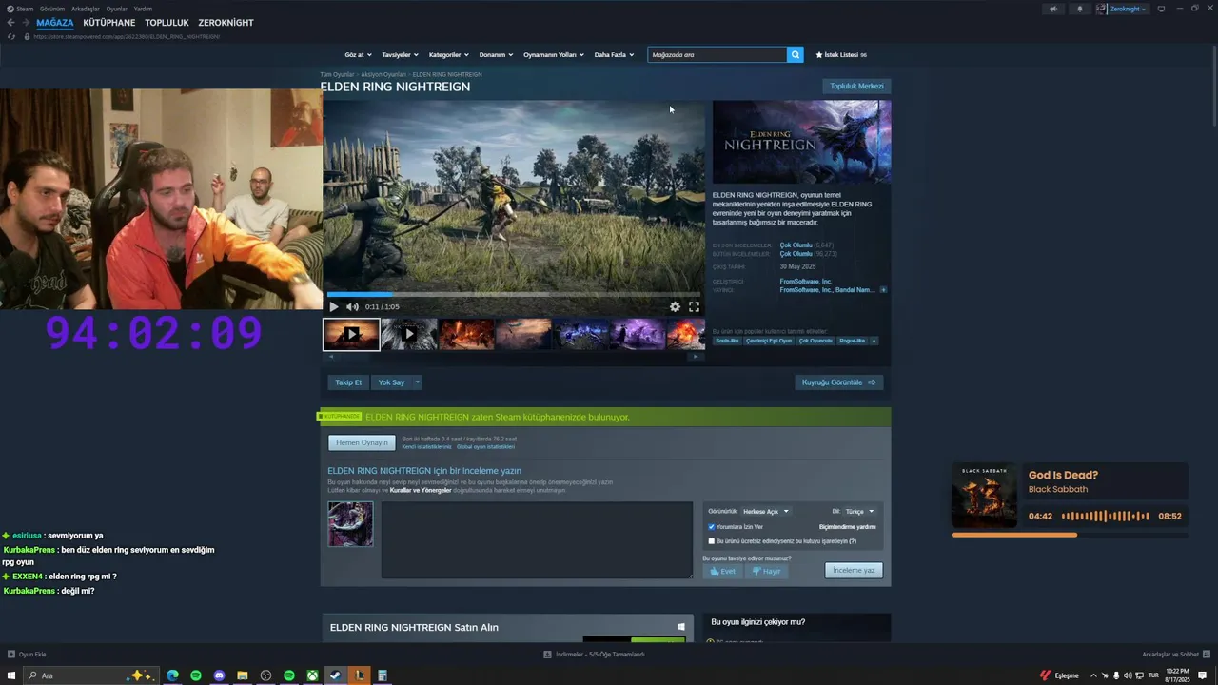This screenshot has width=1218, height=685.
Task: Click the store search magnifier button
Action: [796, 55]
